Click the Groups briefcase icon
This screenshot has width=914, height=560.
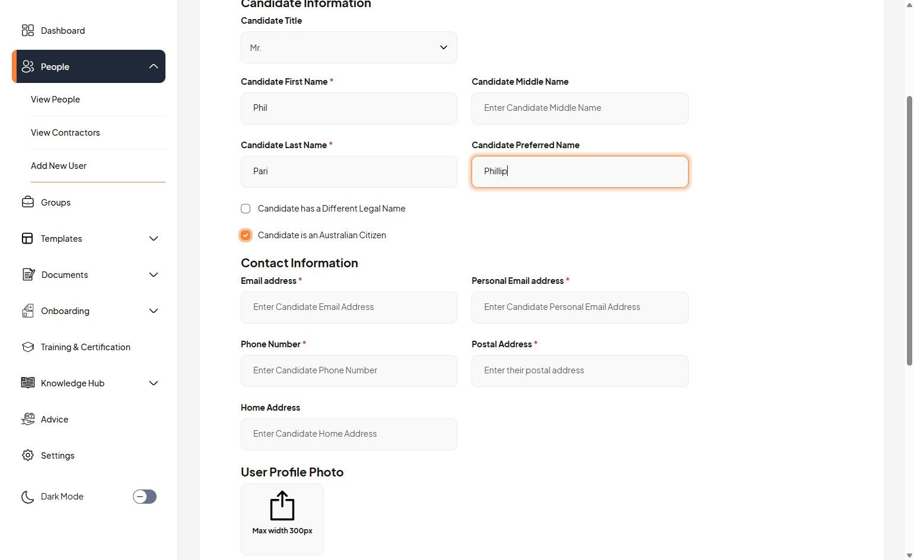click(x=28, y=202)
